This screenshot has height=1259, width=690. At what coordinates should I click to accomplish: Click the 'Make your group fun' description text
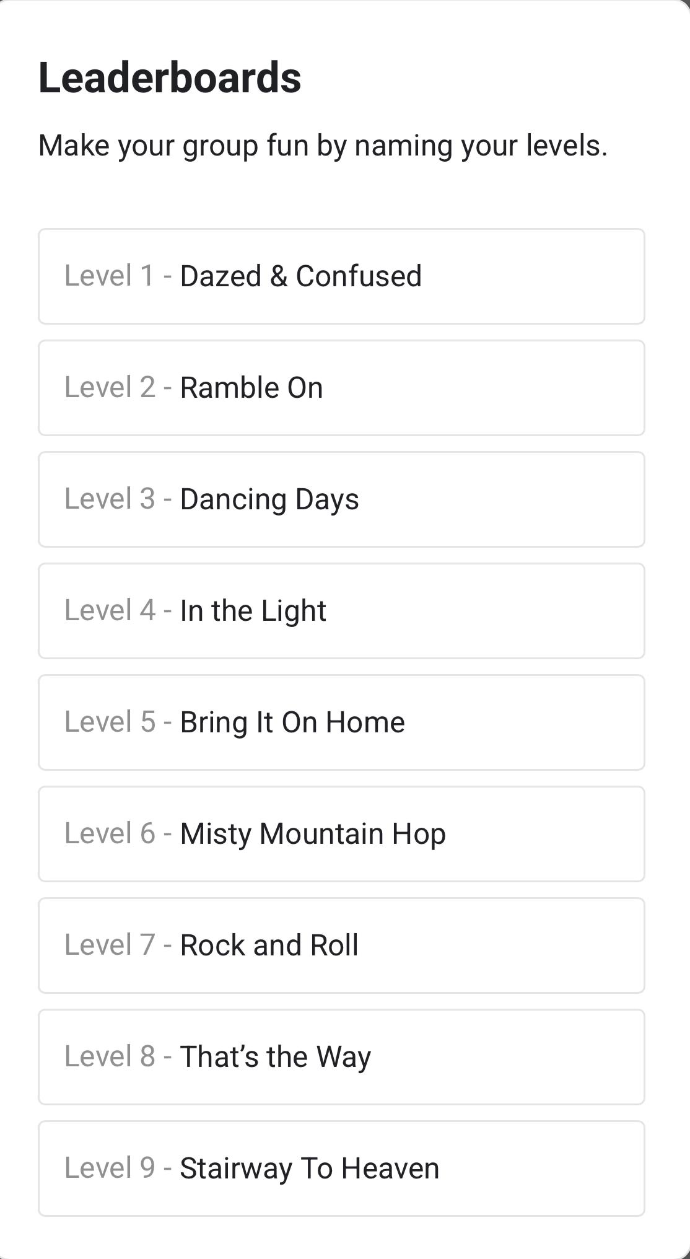(323, 146)
